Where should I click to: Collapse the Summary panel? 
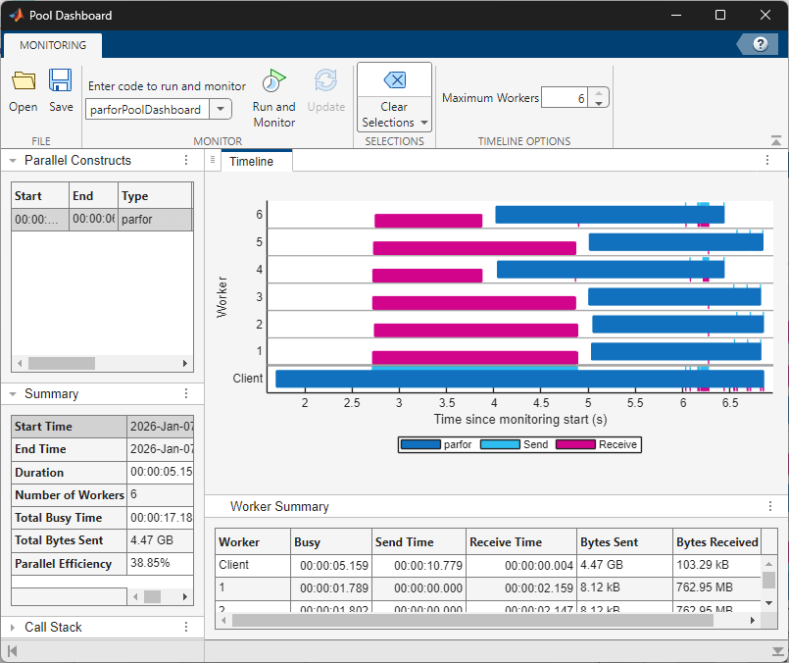[13, 393]
